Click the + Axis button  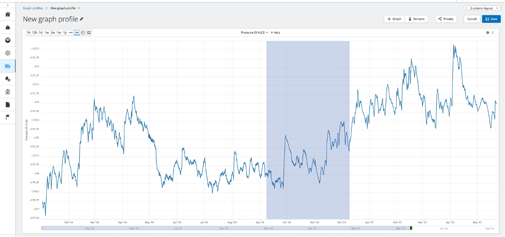[275, 32]
